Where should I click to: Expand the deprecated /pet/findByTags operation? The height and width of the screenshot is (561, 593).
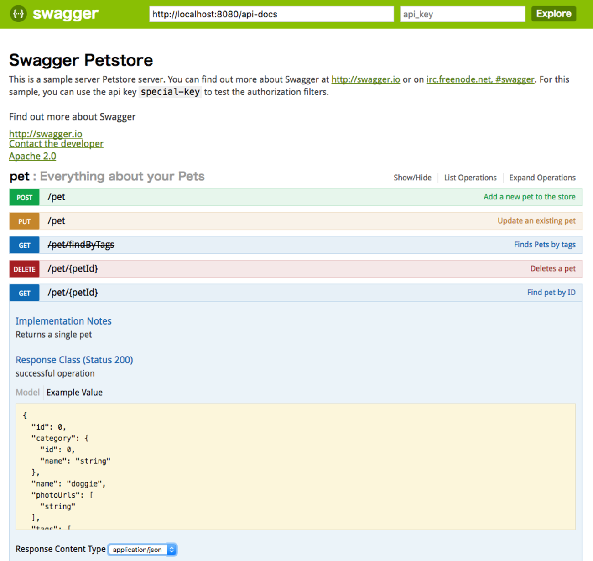81,245
